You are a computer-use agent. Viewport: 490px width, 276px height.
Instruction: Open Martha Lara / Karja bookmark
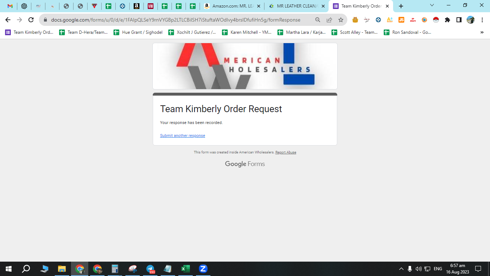click(302, 32)
